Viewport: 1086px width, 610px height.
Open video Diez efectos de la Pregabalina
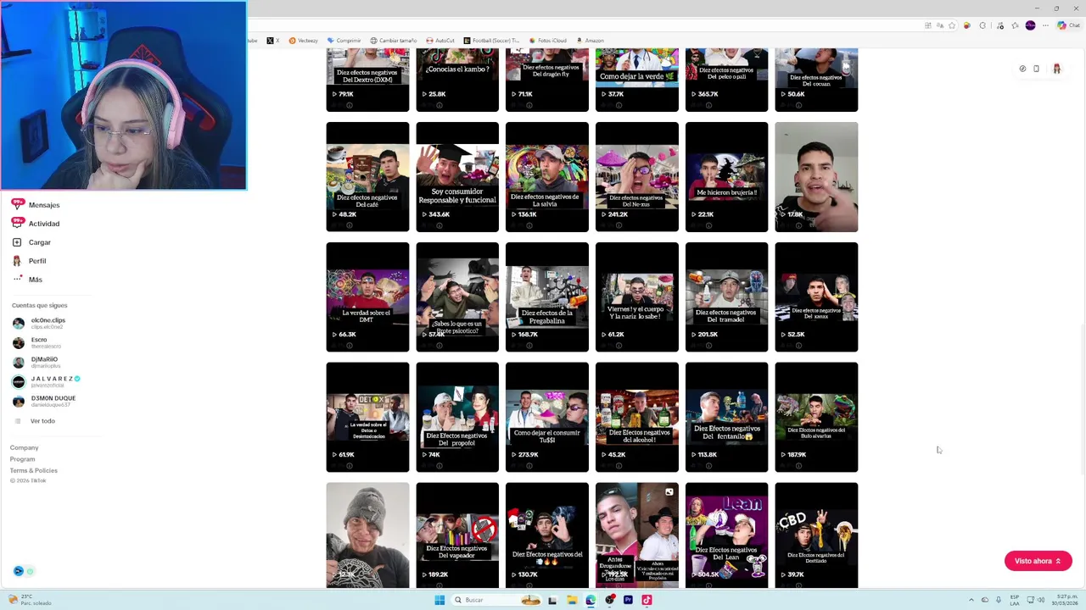point(547,297)
